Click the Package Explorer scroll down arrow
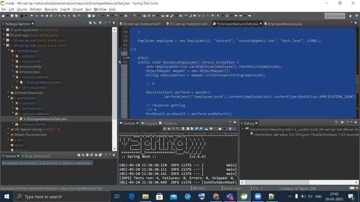Screen dimensions: 360x202 pos(115,149)
